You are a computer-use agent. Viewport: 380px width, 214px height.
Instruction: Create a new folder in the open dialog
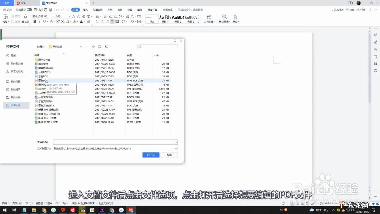[100, 47]
